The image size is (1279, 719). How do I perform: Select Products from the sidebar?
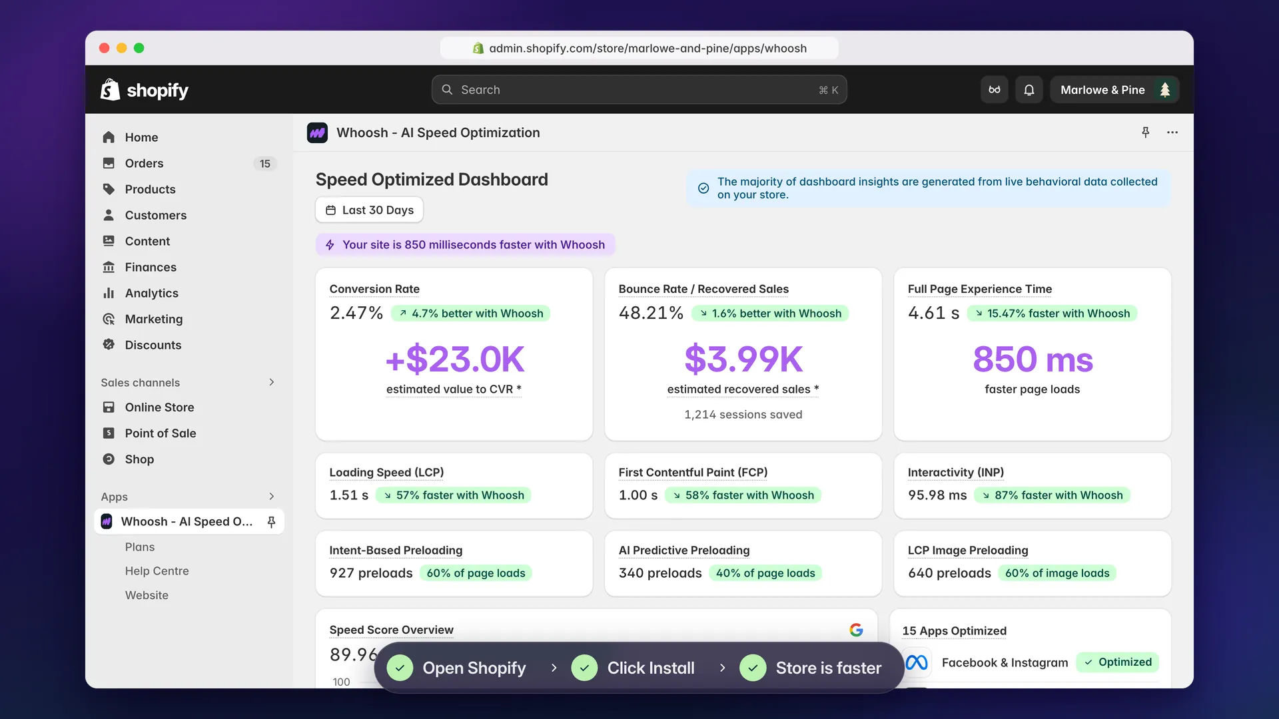click(x=189, y=189)
